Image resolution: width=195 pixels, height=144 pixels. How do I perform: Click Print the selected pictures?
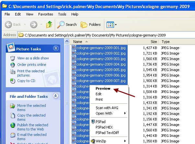click(x=31, y=73)
